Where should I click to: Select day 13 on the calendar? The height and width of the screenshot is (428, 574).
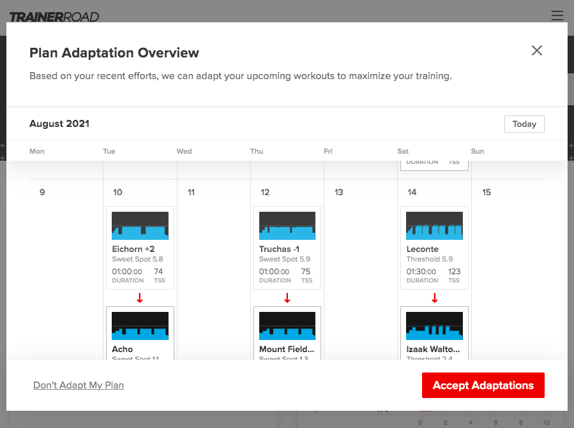click(339, 193)
